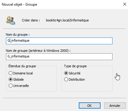Click the 'booktic4gn.local/Informatique' path text
The image size is (128, 111).
click(67, 20)
